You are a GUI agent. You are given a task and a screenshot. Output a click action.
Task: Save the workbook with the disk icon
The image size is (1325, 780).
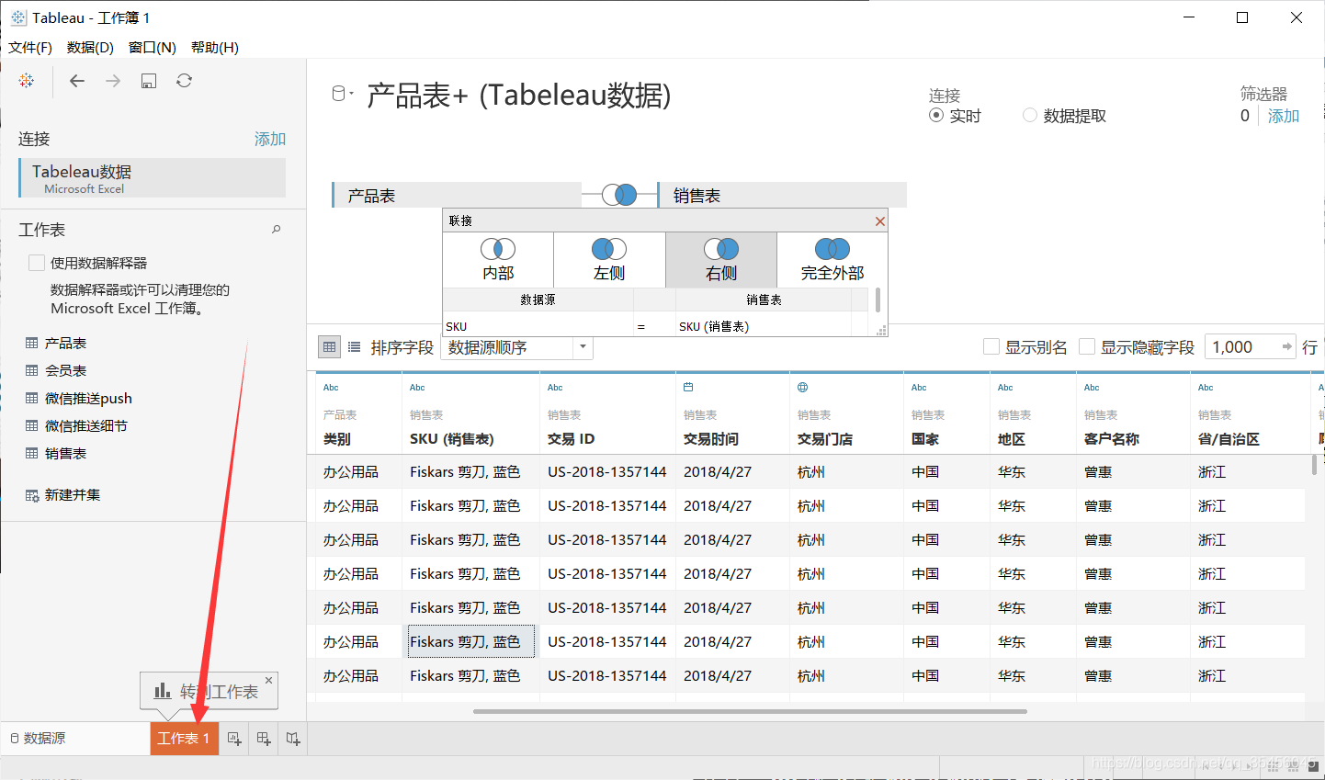pyautogui.click(x=149, y=81)
